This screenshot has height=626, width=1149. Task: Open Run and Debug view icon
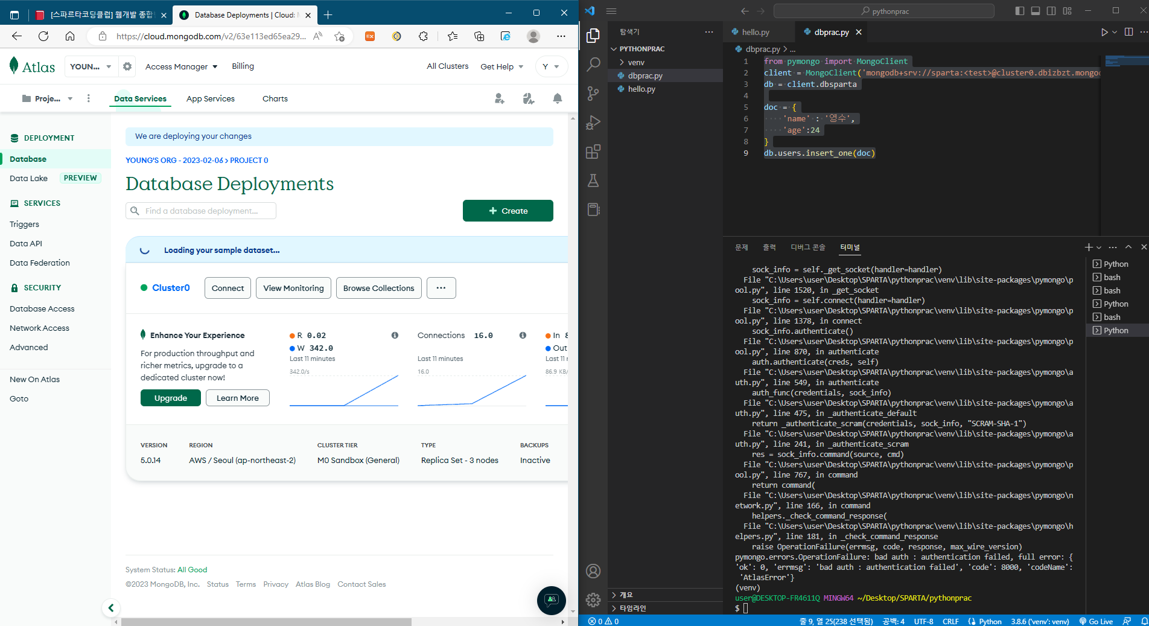tap(593, 123)
